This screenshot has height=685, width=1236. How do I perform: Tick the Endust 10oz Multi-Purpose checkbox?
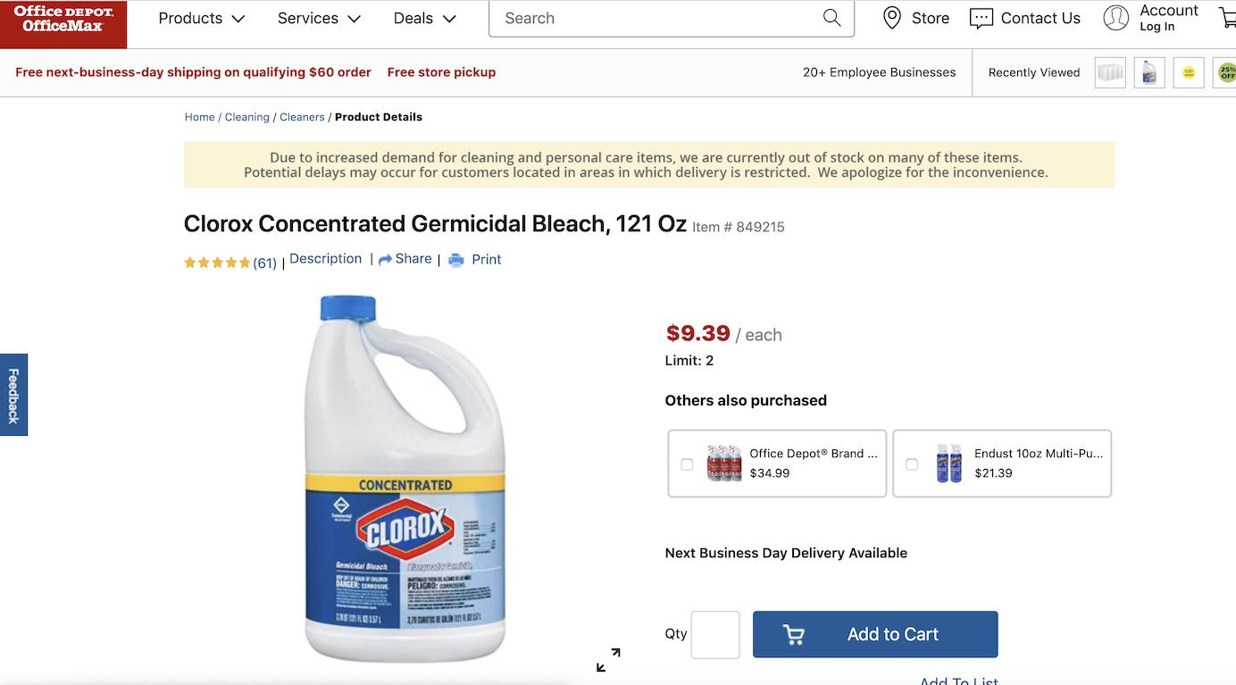[912, 464]
